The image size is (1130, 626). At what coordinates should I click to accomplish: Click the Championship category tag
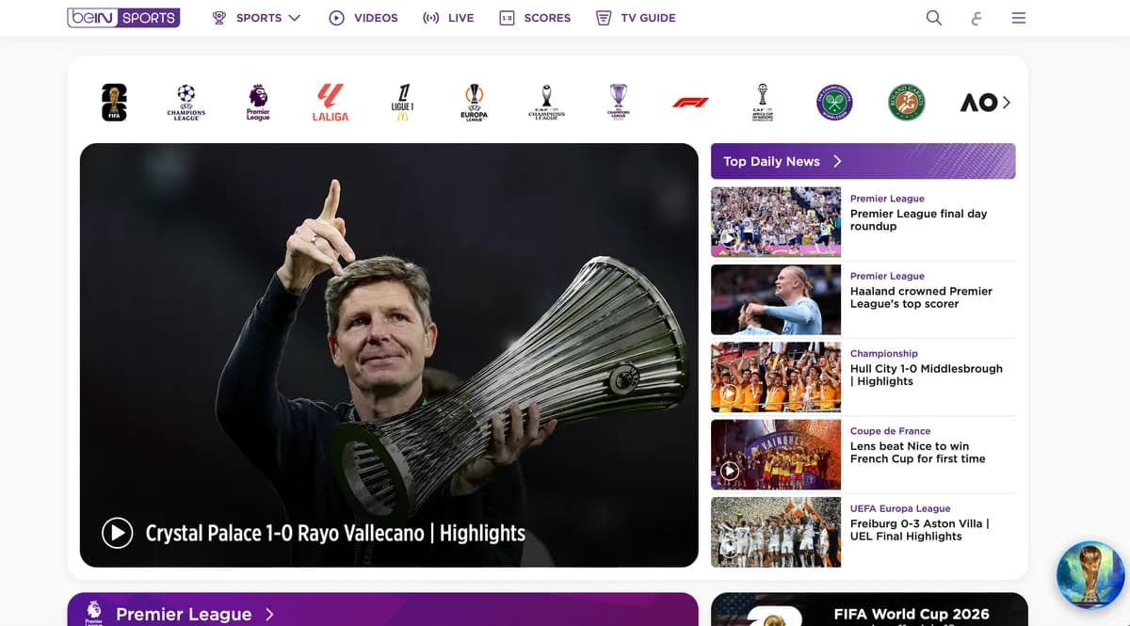pyautogui.click(x=883, y=353)
